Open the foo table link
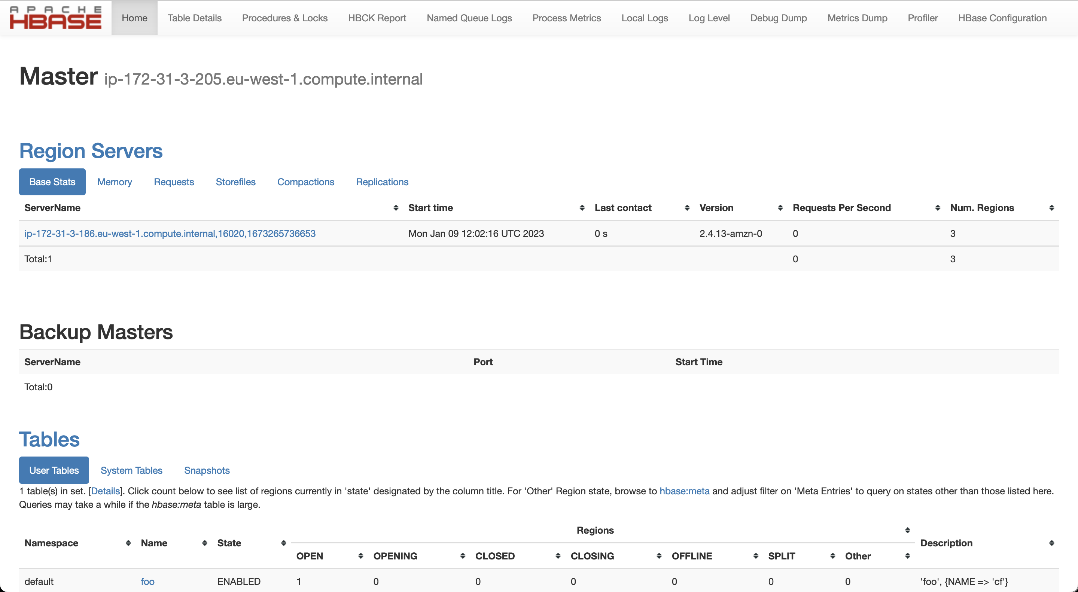 pyautogui.click(x=147, y=582)
